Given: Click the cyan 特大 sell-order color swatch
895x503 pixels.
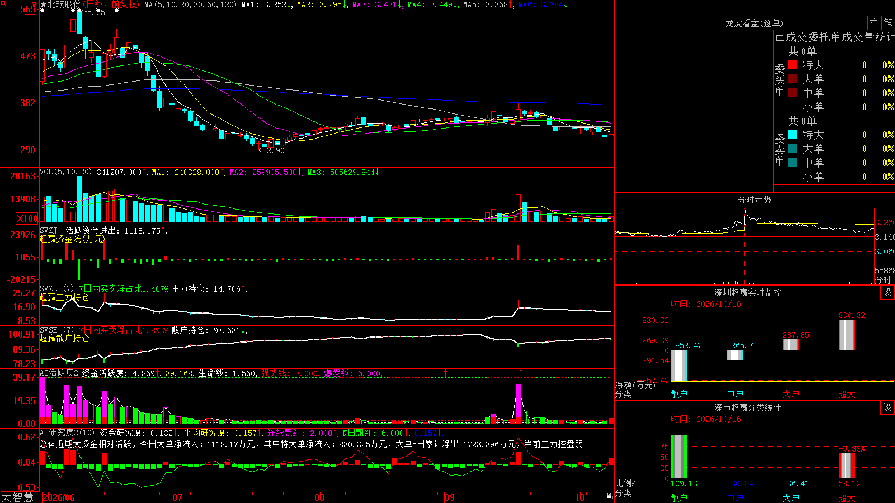Looking at the screenshot, I should pyautogui.click(x=792, y=135).
